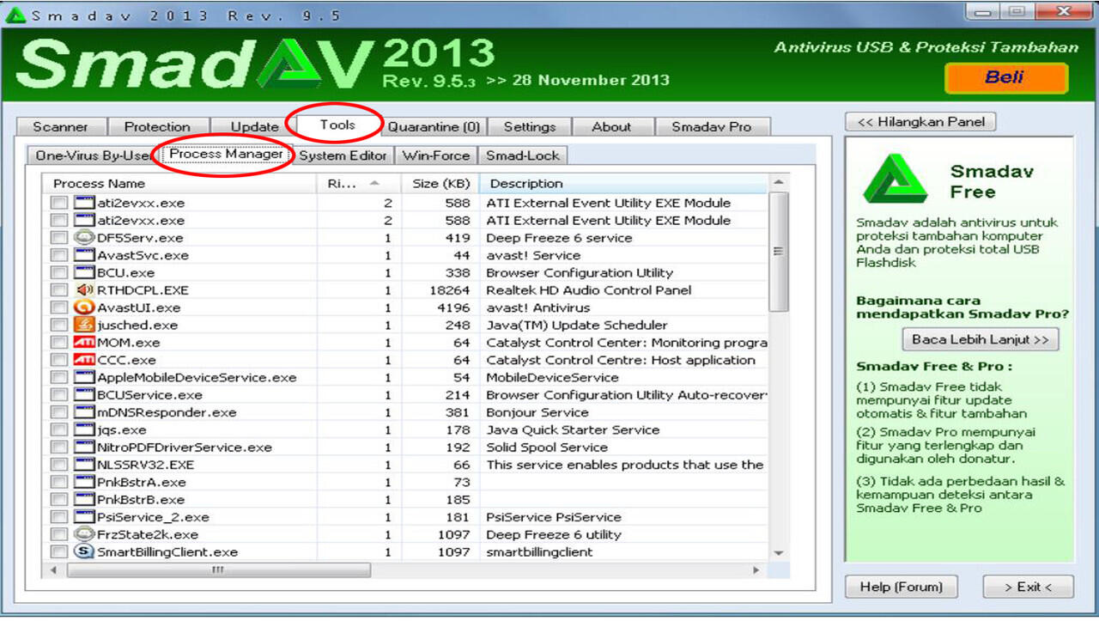Click the CCC.exe ATI icon
Image resolution: width=1099 pixels, height=621 pixels.
pos(84,360)
